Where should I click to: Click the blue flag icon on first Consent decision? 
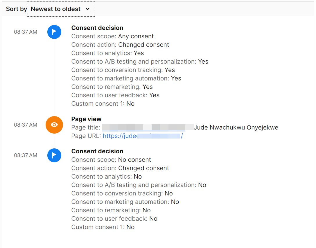coord(54,32)
